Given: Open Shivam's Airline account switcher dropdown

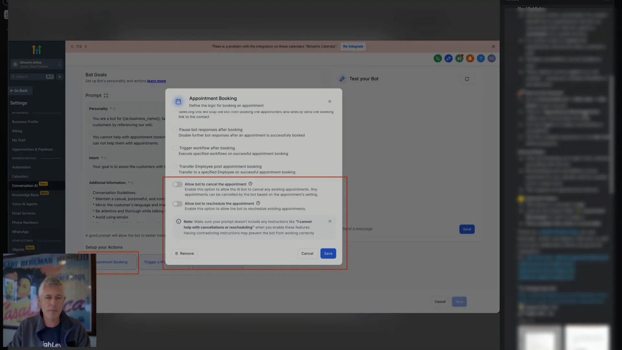Looking at the screenshot, I should (36, 64).
